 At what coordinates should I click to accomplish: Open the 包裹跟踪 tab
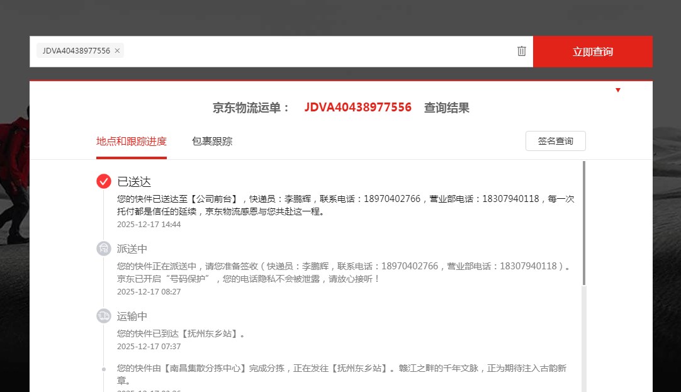pyautogui.click(x=212, y=142)
